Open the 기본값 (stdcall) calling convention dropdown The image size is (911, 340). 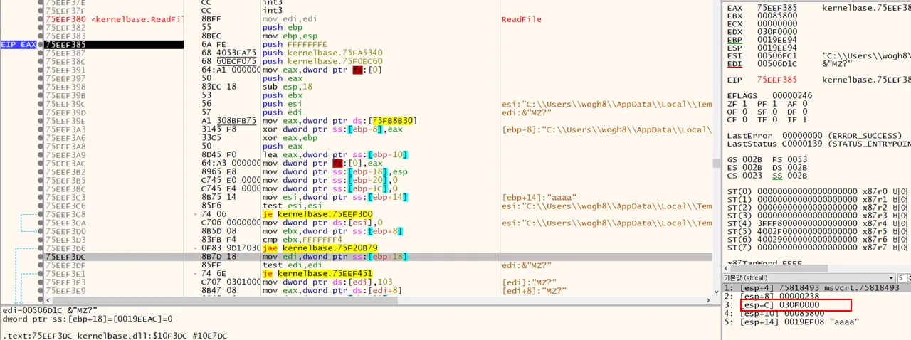pos(808,277)
